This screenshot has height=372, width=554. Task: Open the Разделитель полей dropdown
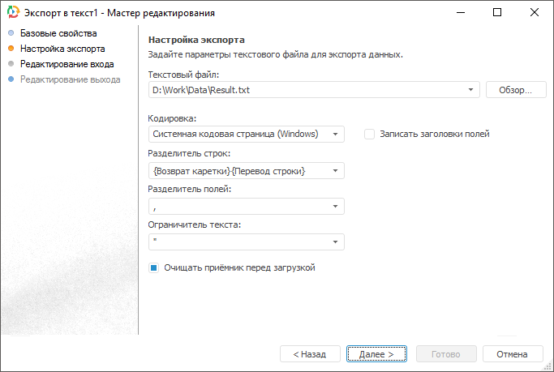click(336, 207)
